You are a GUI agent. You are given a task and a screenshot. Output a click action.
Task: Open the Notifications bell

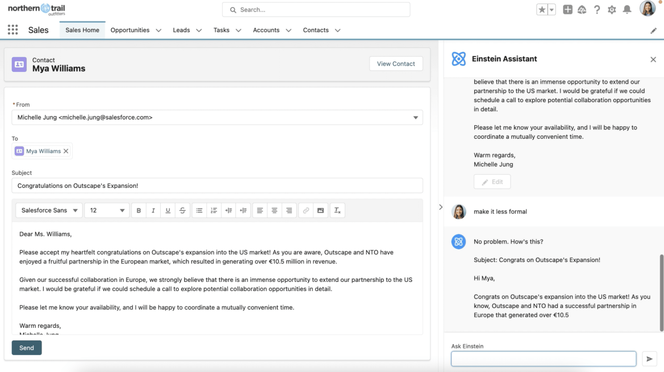tap(627, 10)
